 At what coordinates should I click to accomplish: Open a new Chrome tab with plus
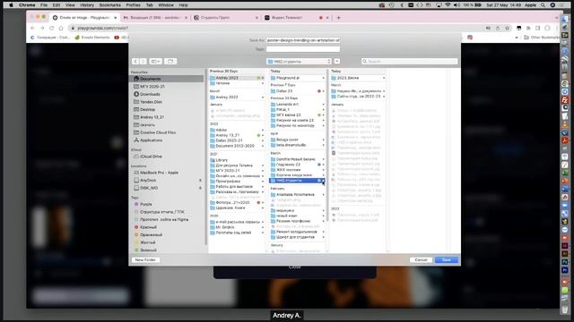339,18
